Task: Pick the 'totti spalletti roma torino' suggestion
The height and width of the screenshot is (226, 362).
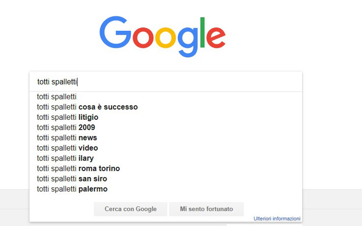Action: 166,168
